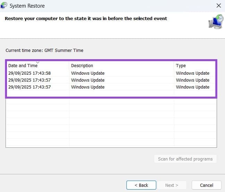Sort by the Date and Time column

click(x=23, y=66)
